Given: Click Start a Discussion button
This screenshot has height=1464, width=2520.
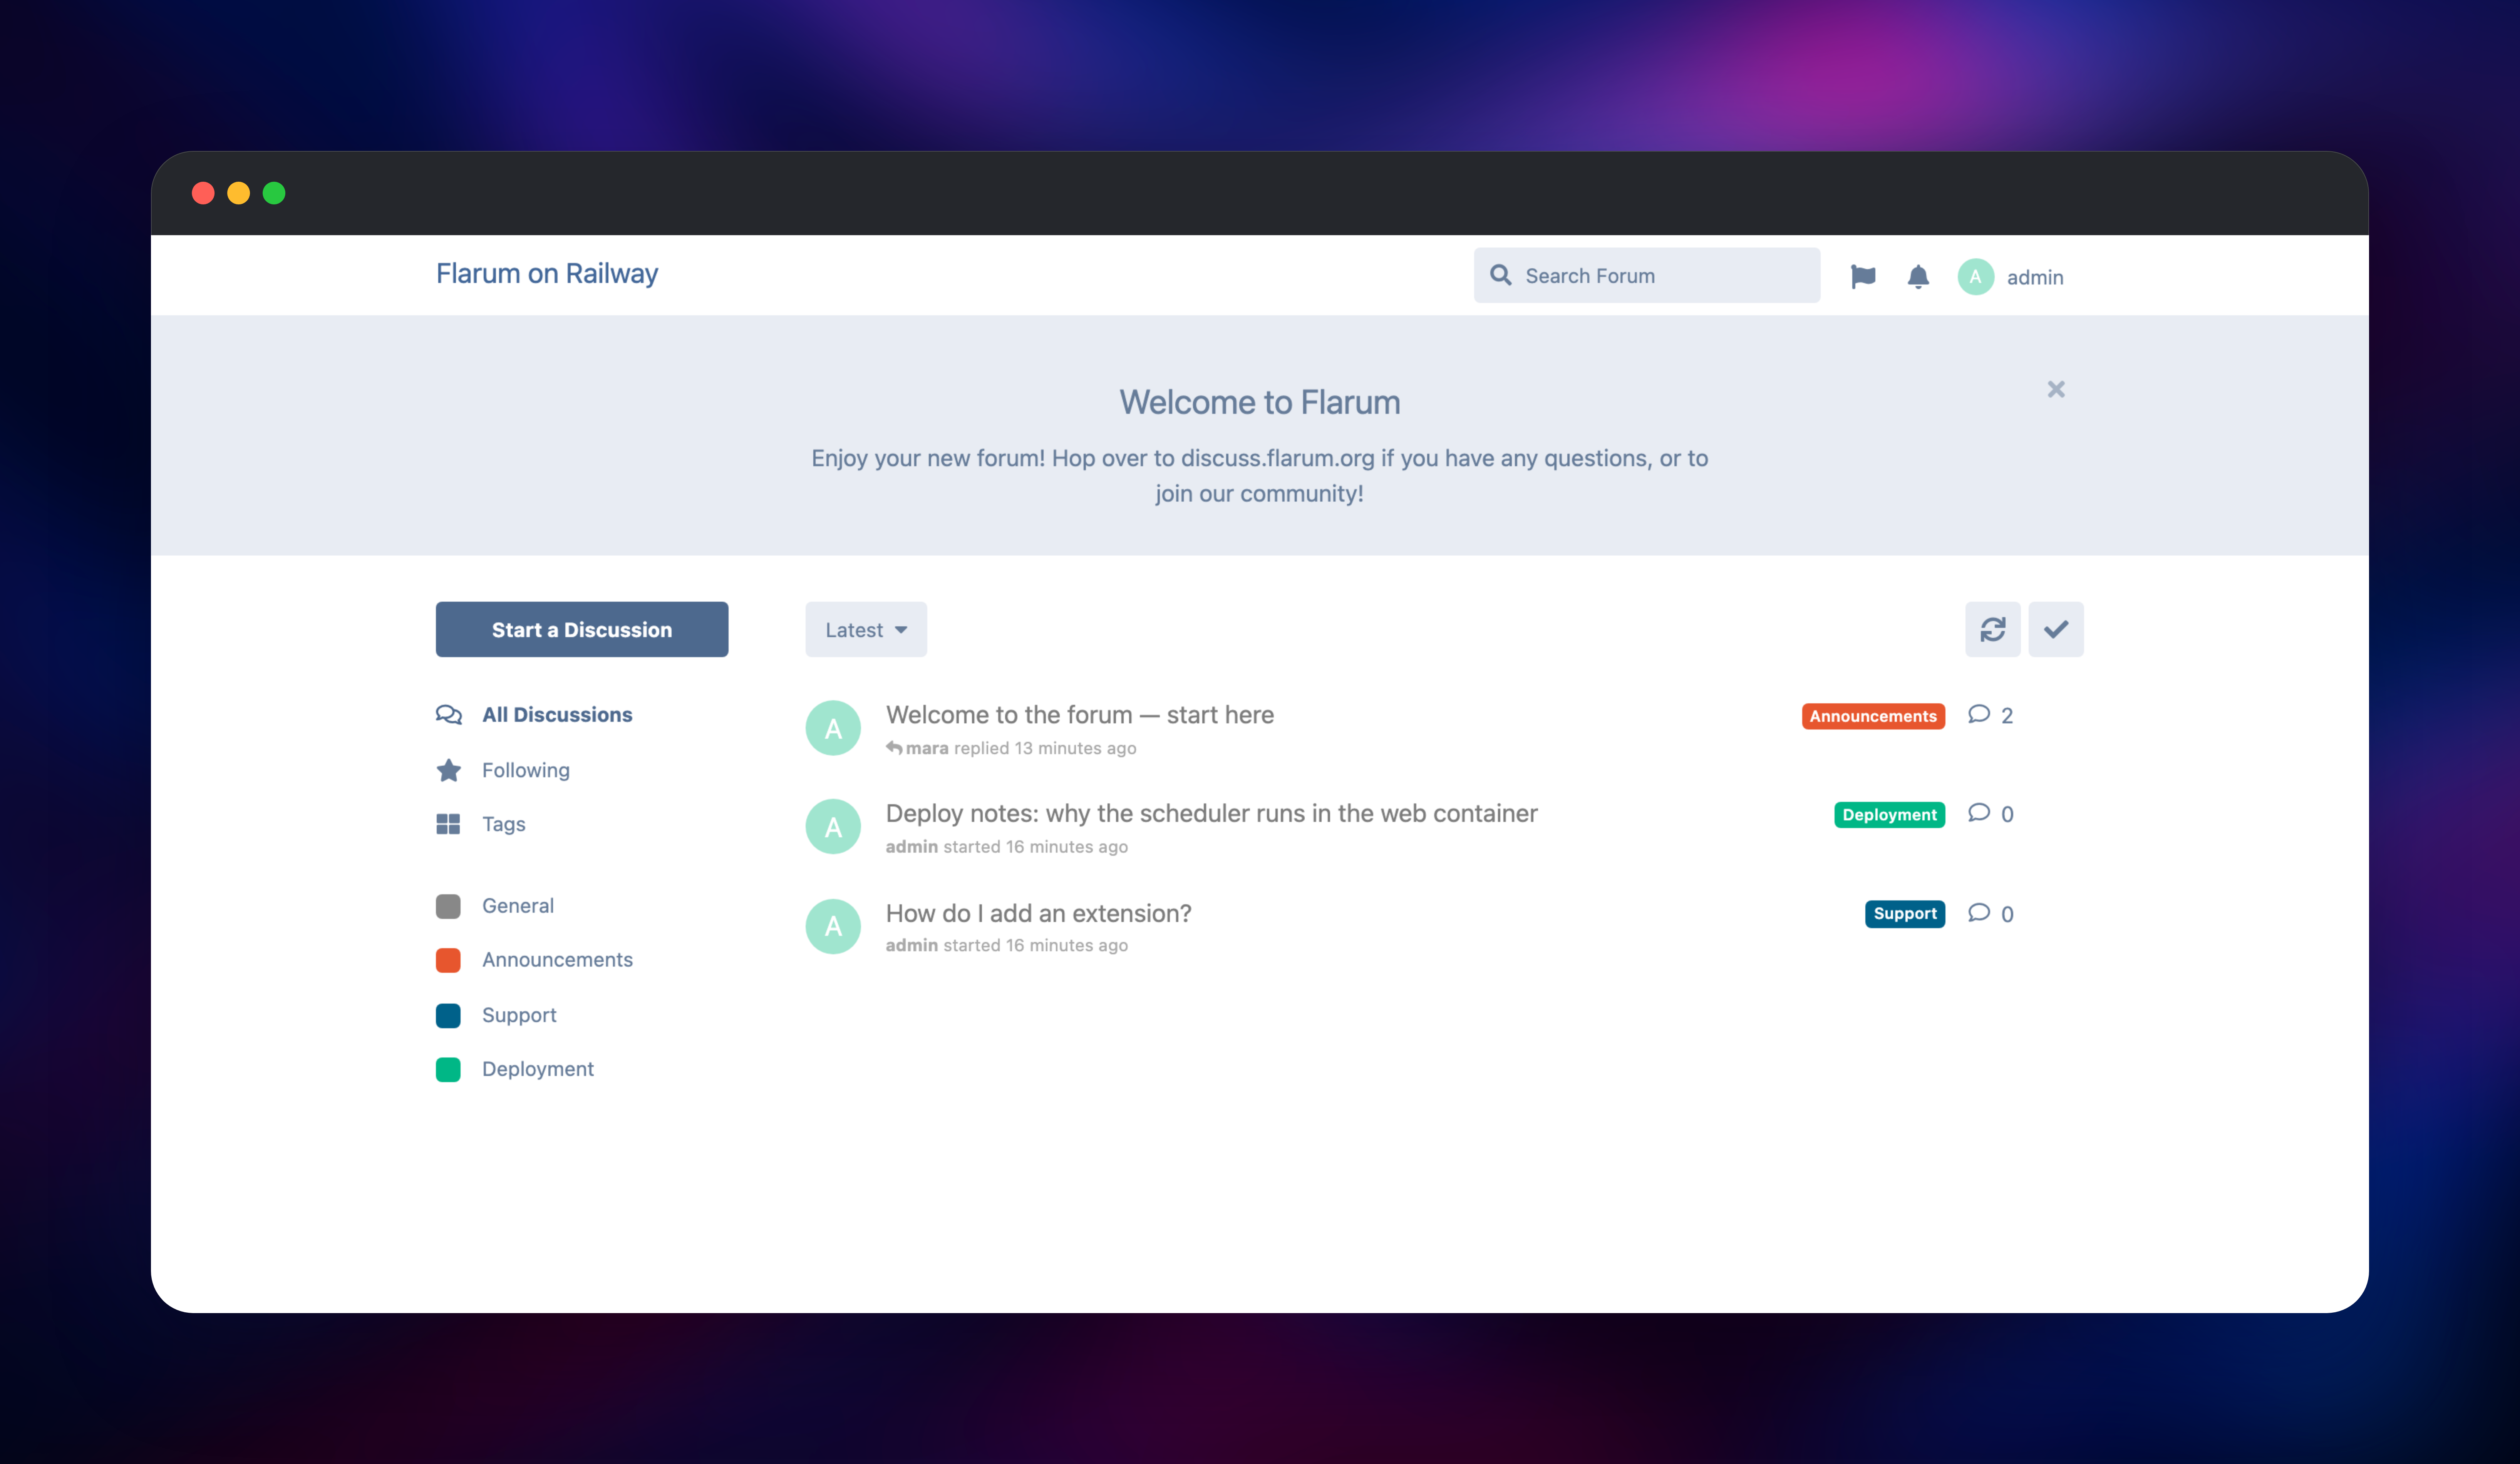Looking at the screenshot, I should pyautogui.click(x=582, y=629).
